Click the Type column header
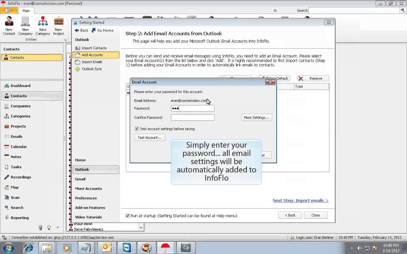407x254 pixels. 312,86
